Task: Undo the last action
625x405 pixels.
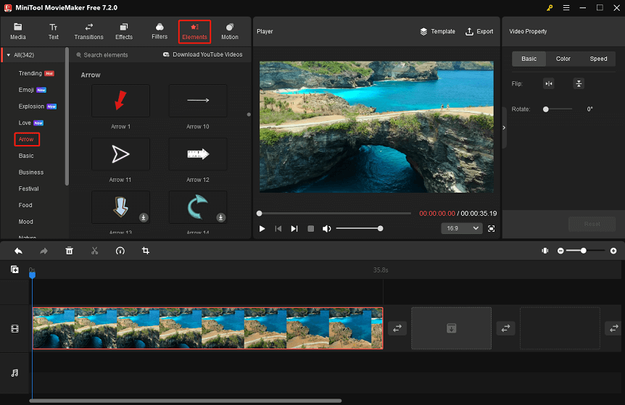Action: pyautogui.click(x=18, y=251)
